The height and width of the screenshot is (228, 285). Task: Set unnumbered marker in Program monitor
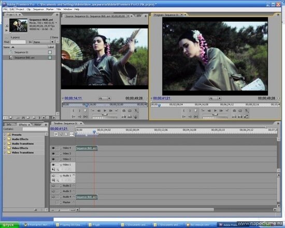click(x=196, y=110)
